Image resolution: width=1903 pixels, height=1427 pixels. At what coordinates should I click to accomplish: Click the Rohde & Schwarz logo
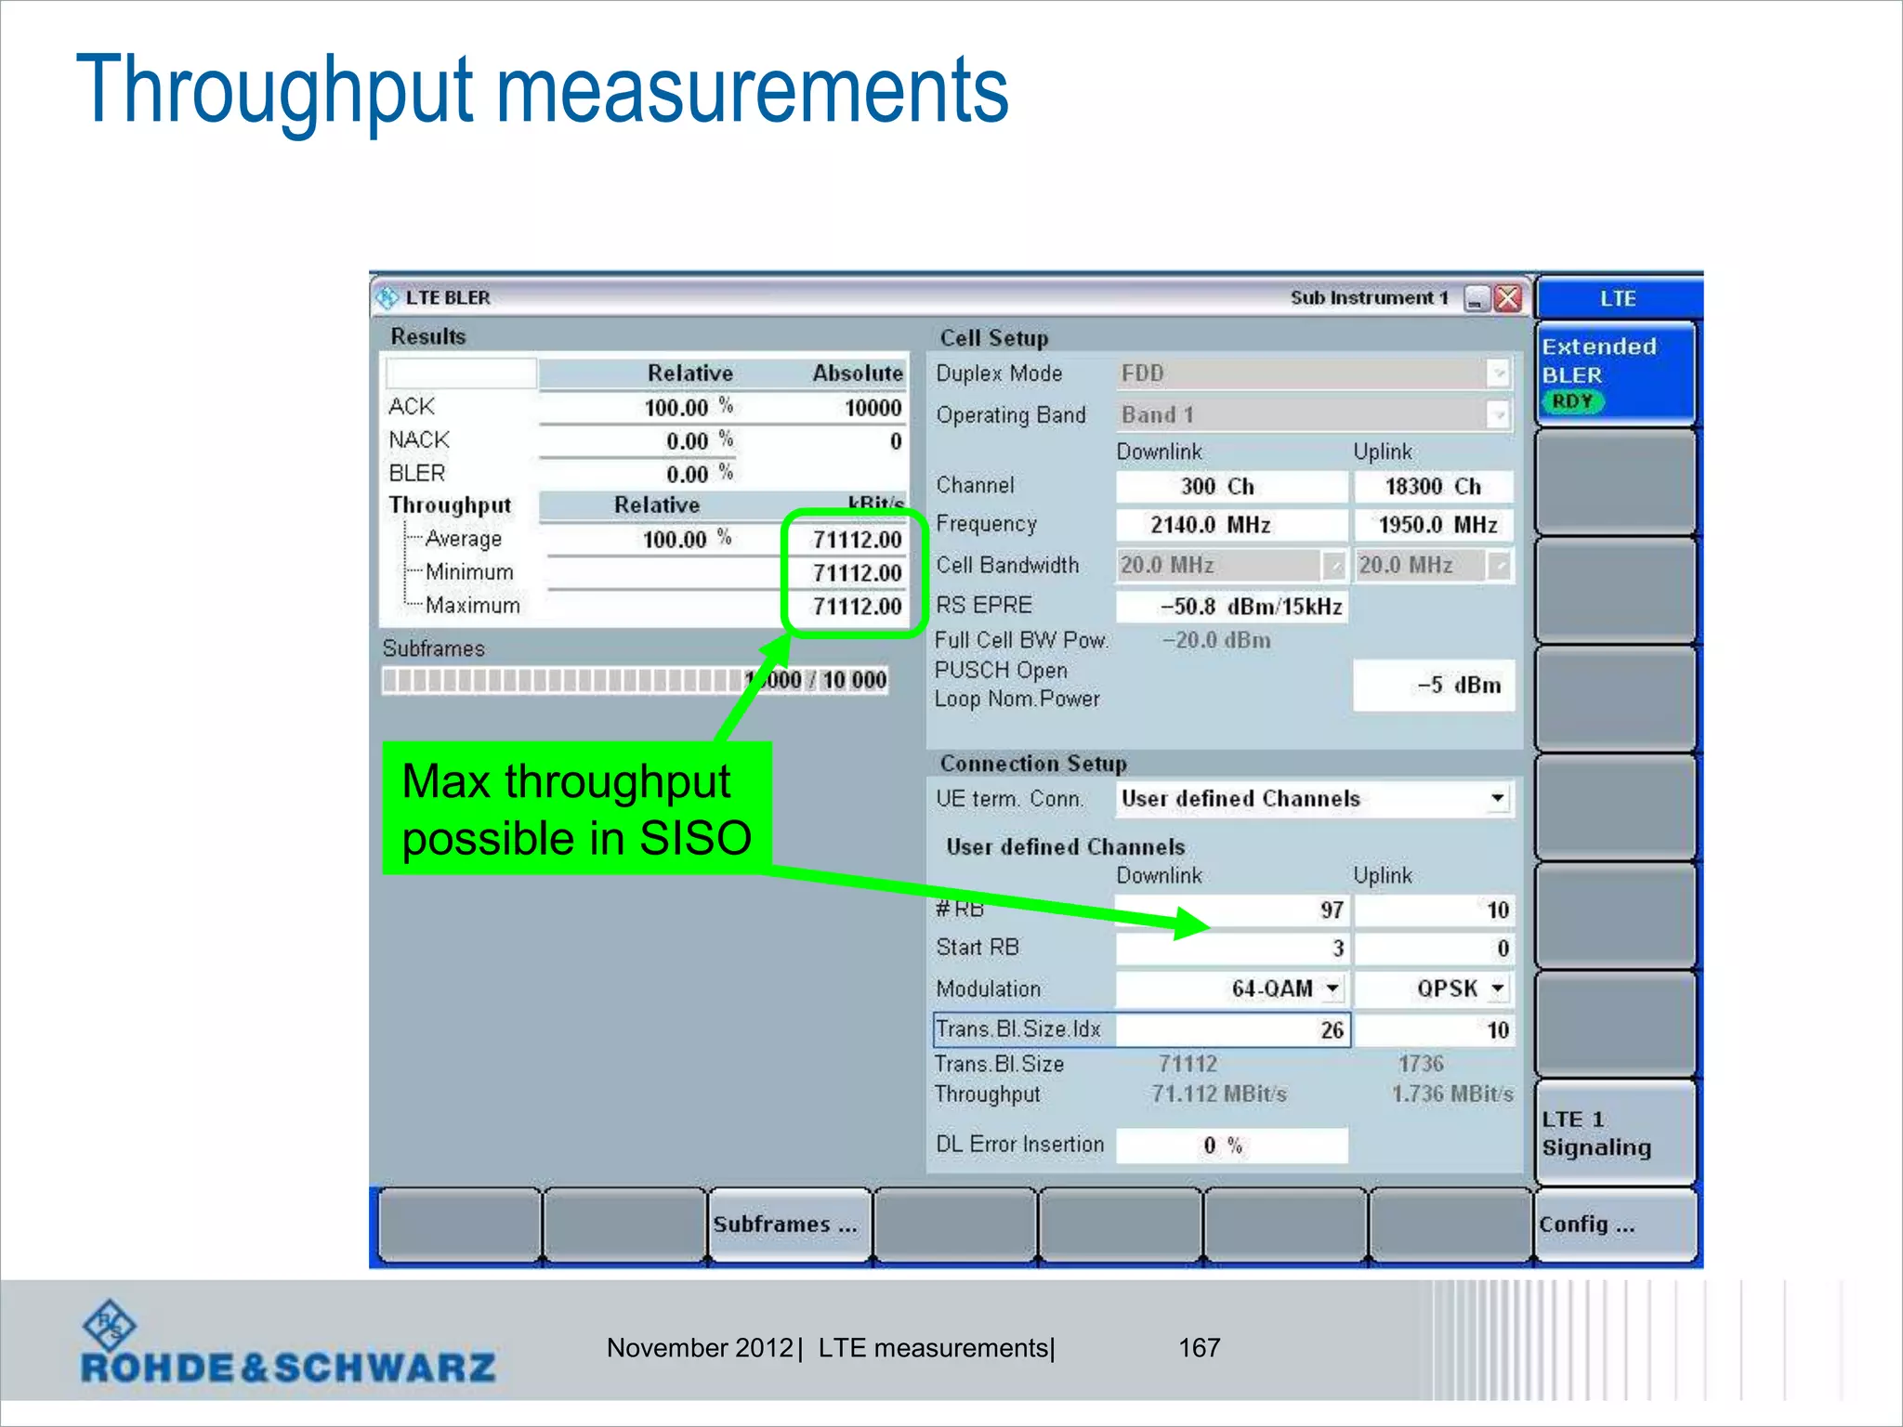tap(288, 1342)
